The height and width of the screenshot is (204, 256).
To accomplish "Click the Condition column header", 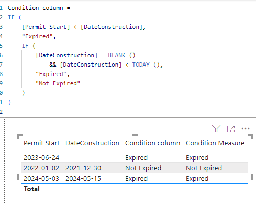I will point(152,143).
